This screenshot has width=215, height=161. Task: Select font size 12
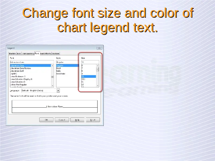tap(83, 85)
